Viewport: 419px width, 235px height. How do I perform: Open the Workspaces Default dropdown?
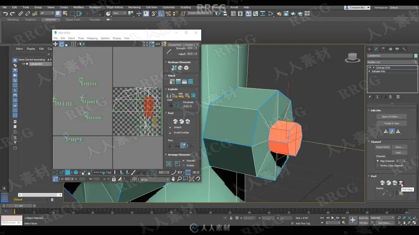pos(403,7)
